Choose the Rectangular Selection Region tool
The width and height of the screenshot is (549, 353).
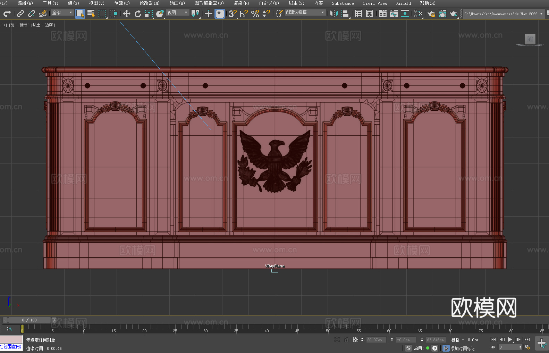(x=102, y=14)
